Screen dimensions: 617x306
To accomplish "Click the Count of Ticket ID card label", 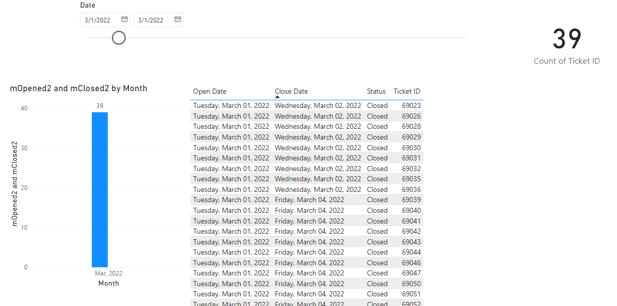I will click(567, 61).
